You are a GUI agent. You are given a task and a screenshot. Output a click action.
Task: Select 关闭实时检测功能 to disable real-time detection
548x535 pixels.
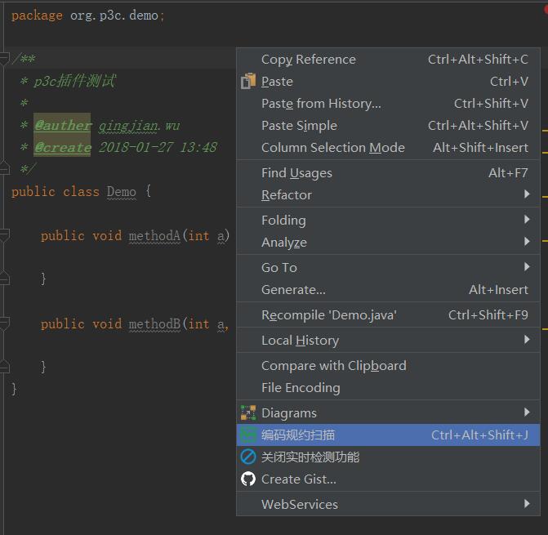click(388, 457)
